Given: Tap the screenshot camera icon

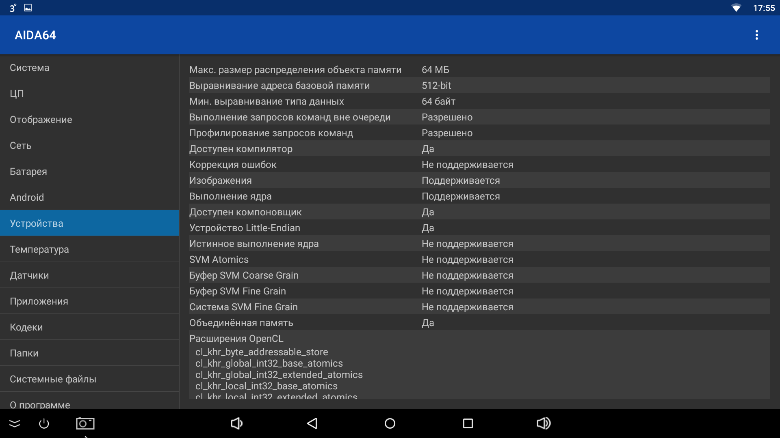Looking at the screenshot, I should tap(85, 423).
